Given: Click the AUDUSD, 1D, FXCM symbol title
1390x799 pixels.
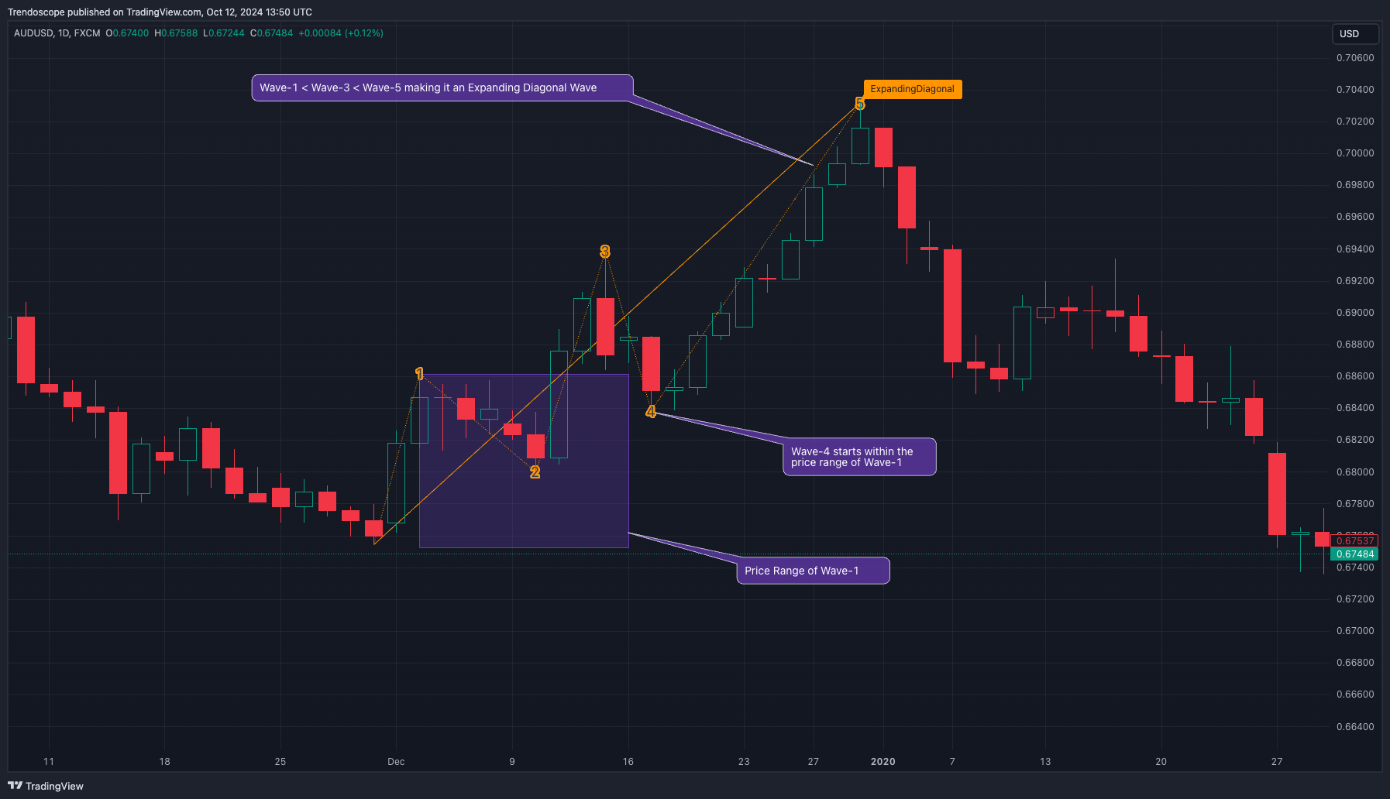Looking at the screenshot, I should 57,33.
